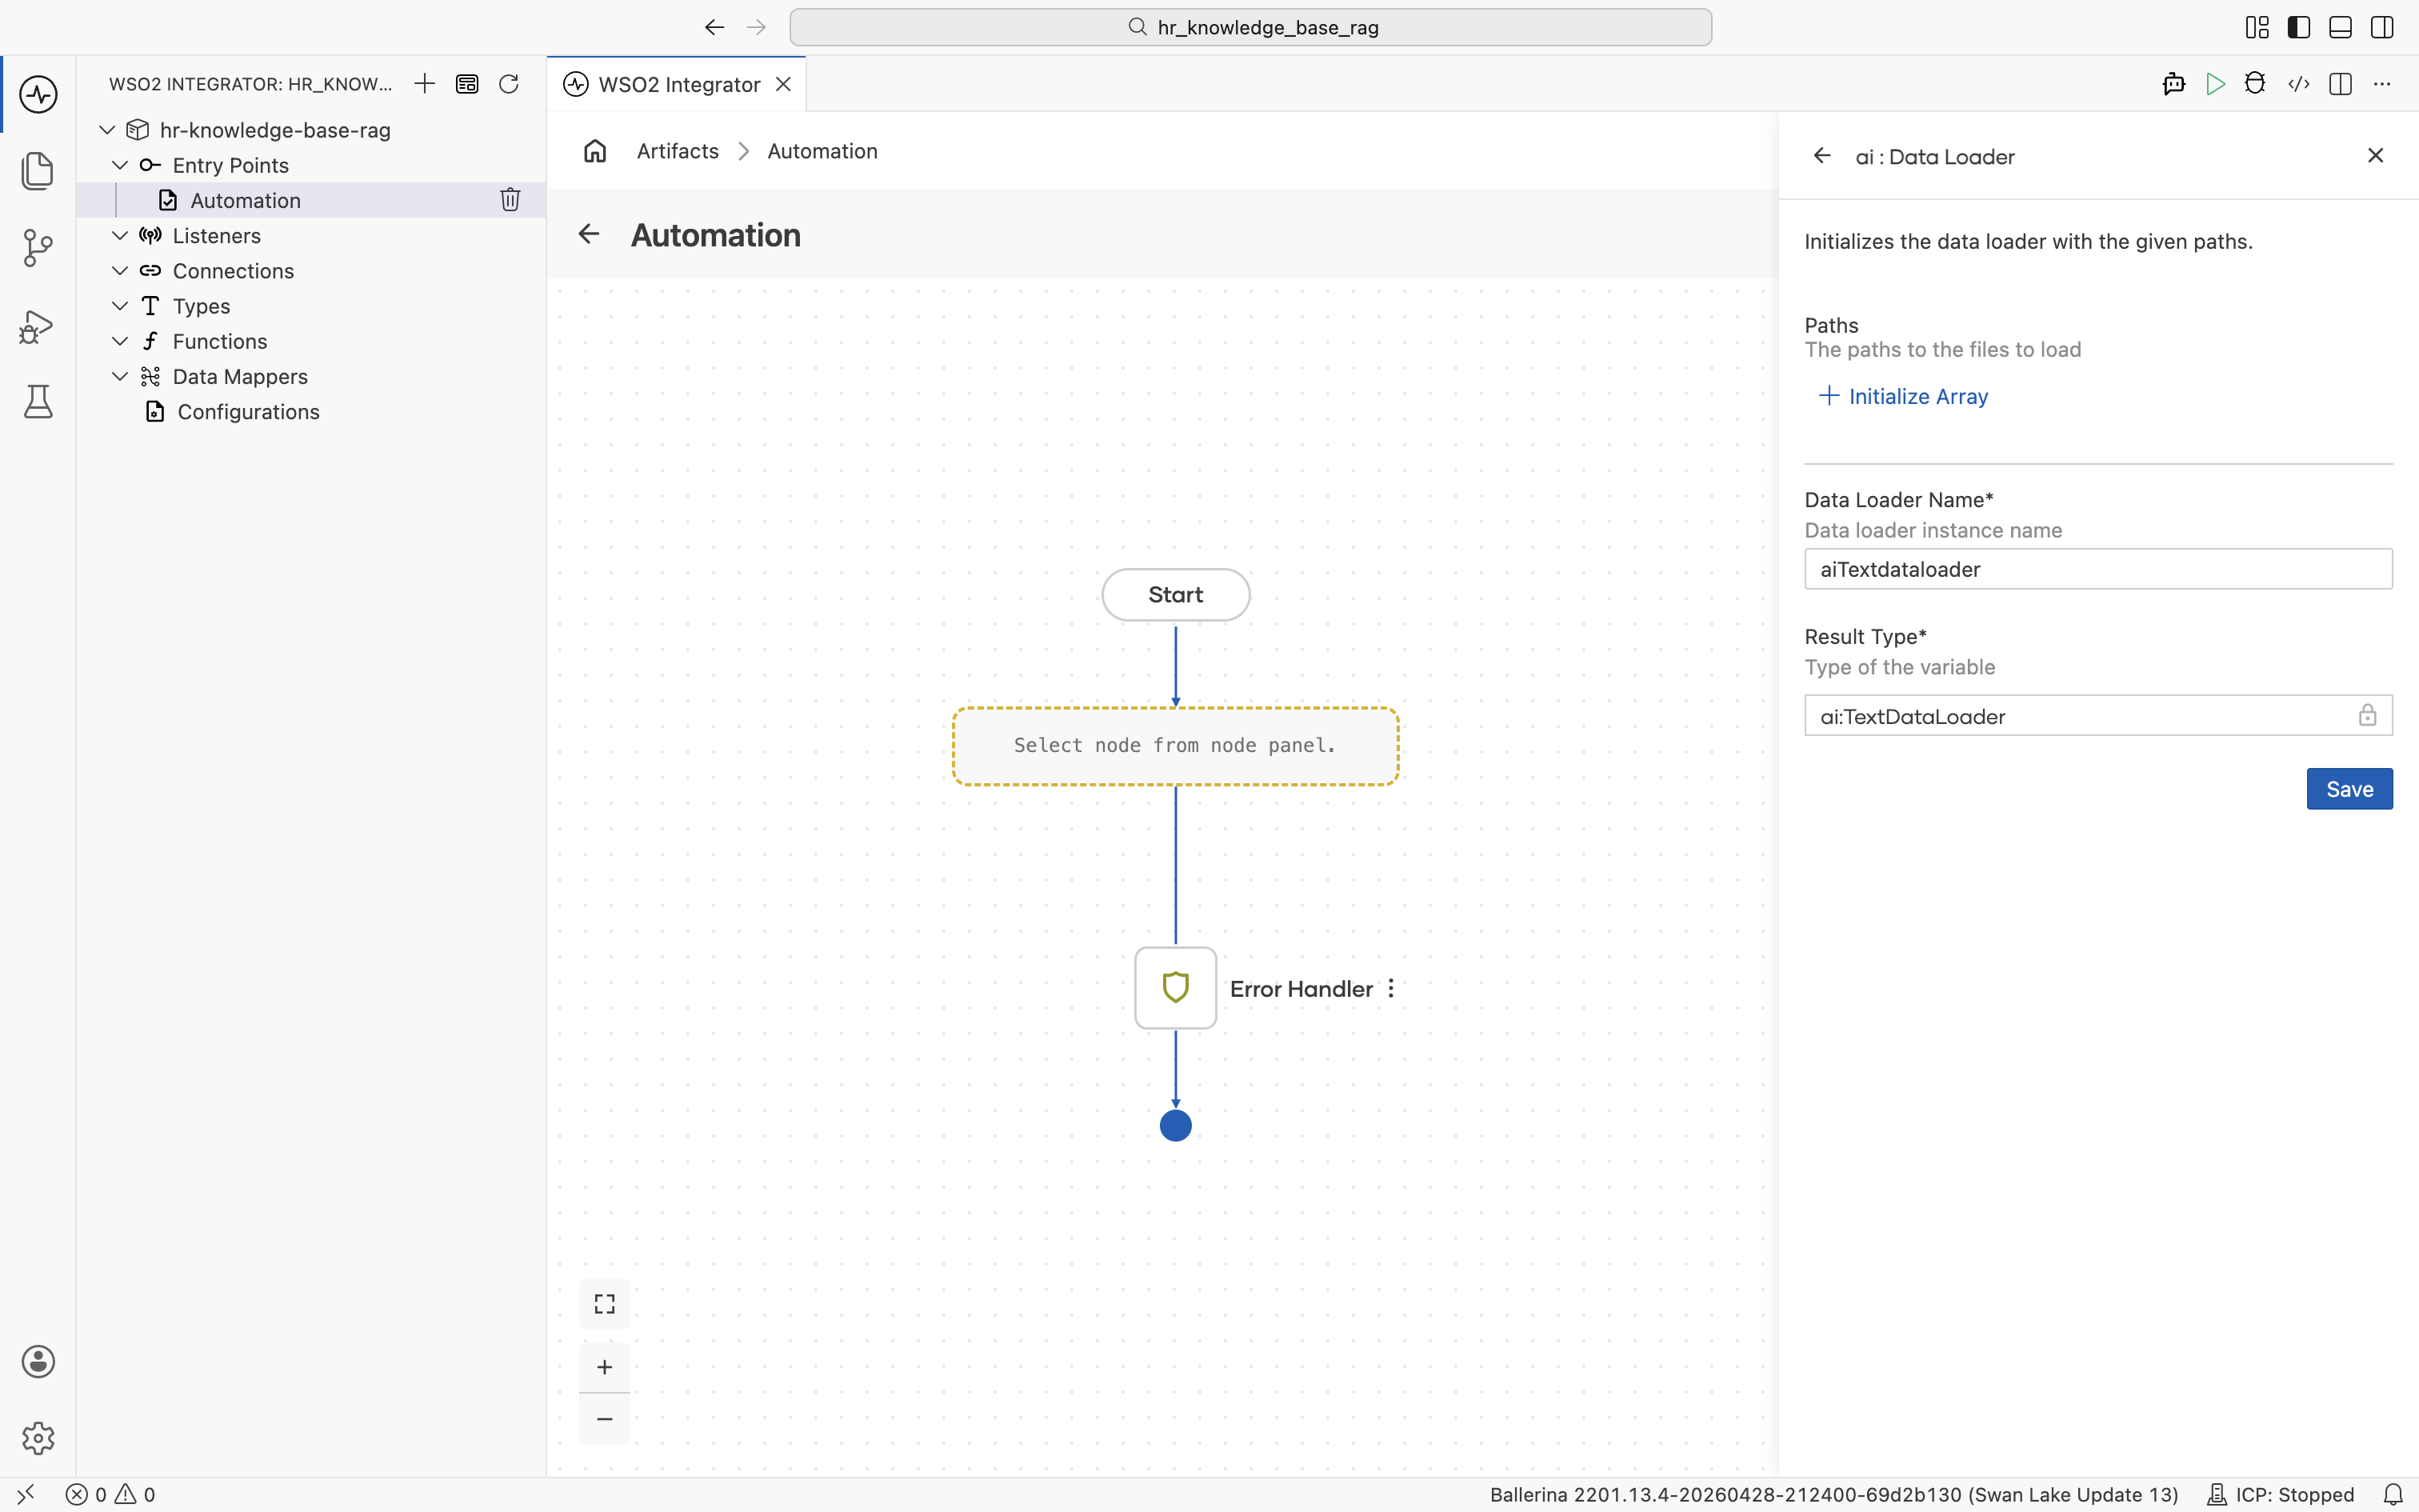The image size is (2419, 1512).
Task: Start debugging with the bug icon
Action: (x=2255, y=84)
